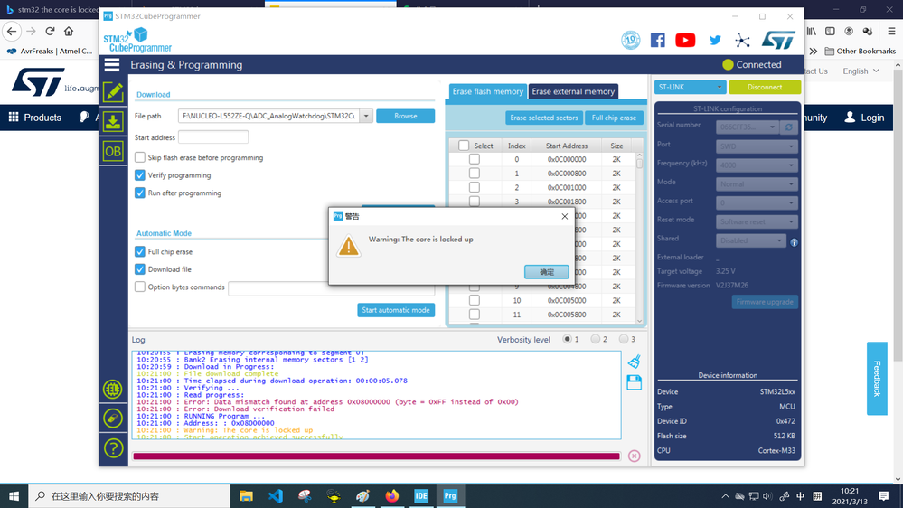Viewport: 903px width, 508px height.
Task: Open the ST YouTube channel icon
Action: tap(685, 40)
